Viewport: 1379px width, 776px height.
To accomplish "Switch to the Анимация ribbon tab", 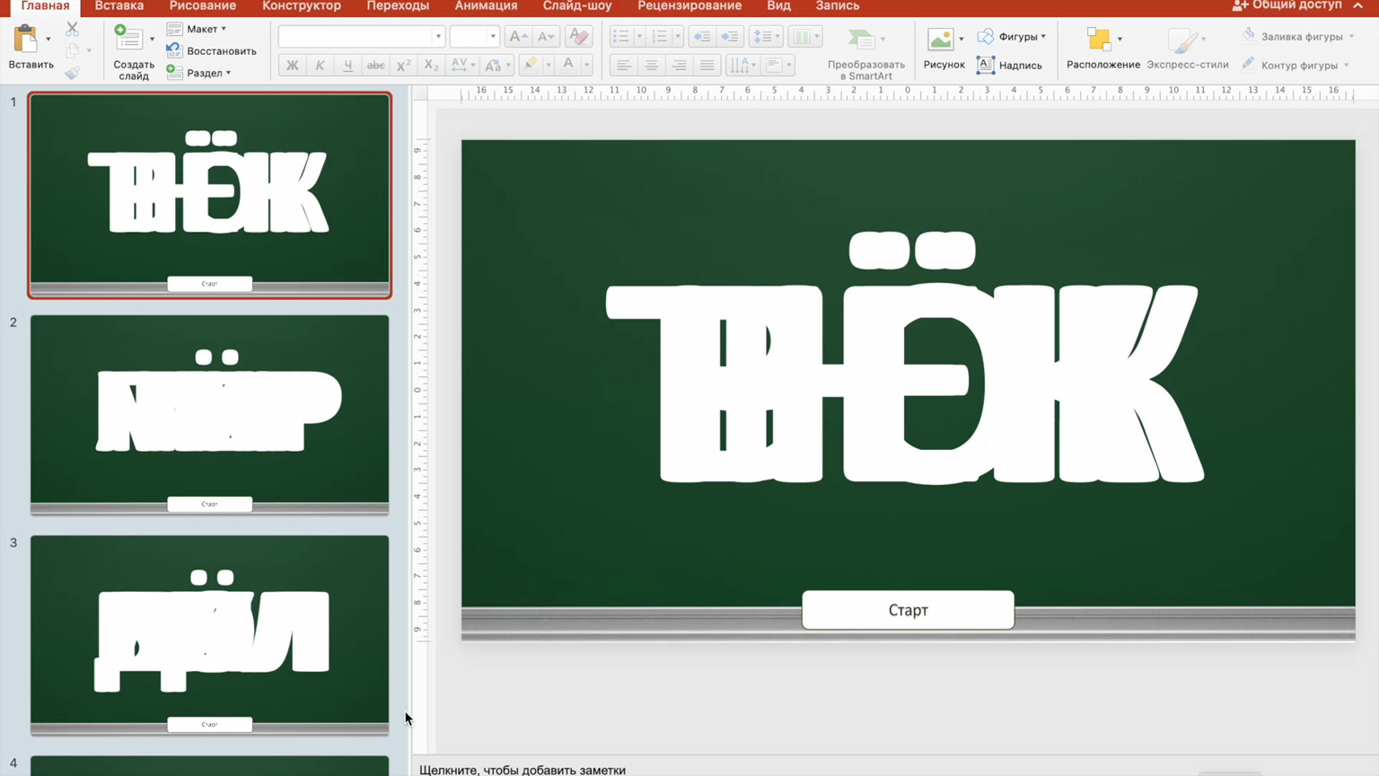I will pos(486,6).
